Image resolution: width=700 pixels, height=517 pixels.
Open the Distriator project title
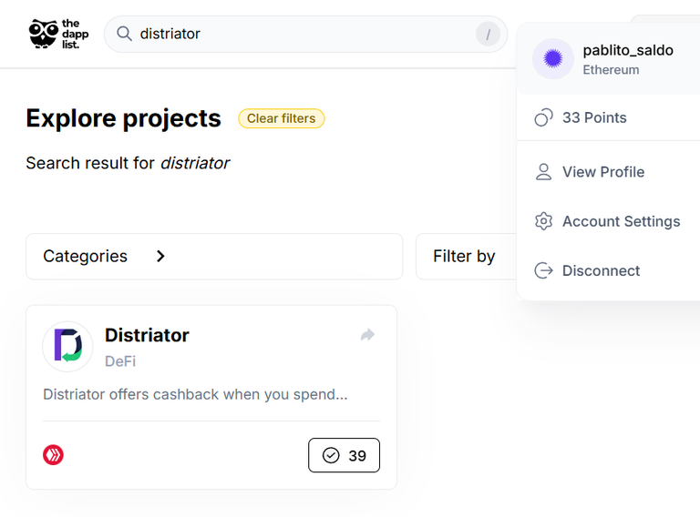point(147,335)
